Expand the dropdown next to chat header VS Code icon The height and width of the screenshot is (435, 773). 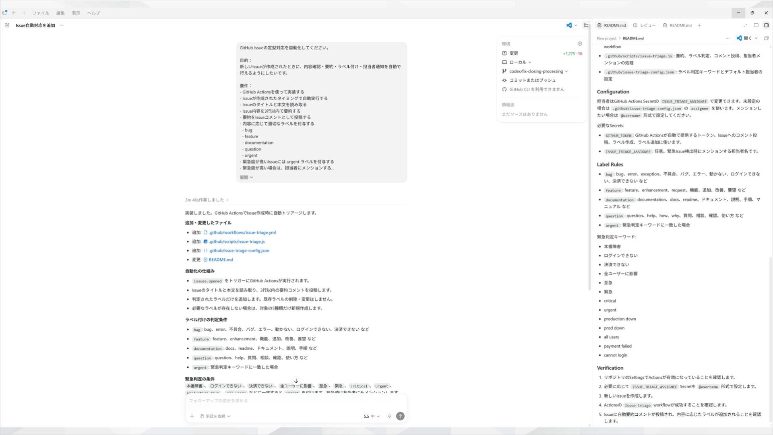(576, 25)
